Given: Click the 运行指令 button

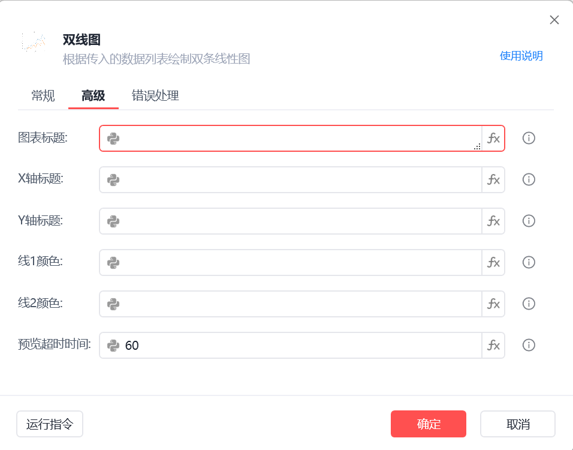Looking at the screenshot, I should pos(50,424).
